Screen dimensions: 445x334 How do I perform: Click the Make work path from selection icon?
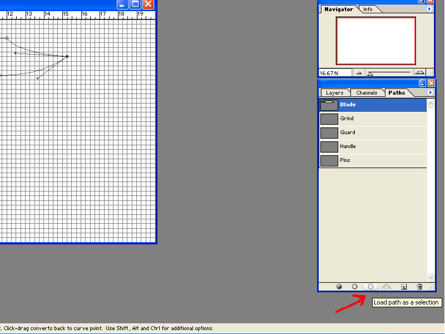[x=386, y=287]
